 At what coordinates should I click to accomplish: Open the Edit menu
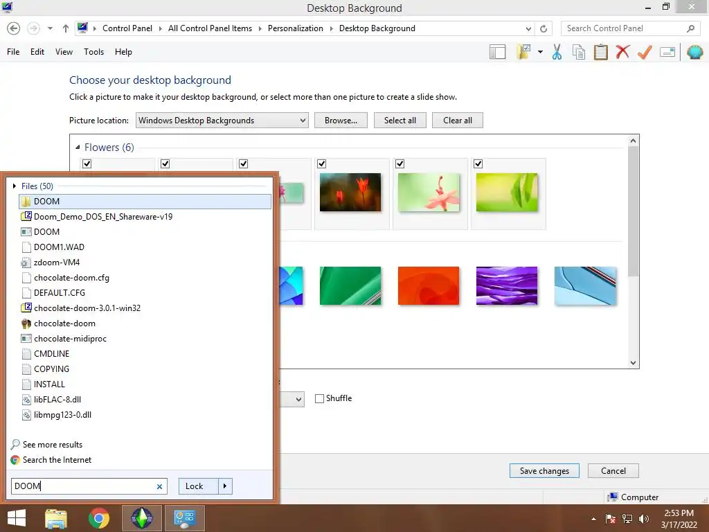click(37, 52)
